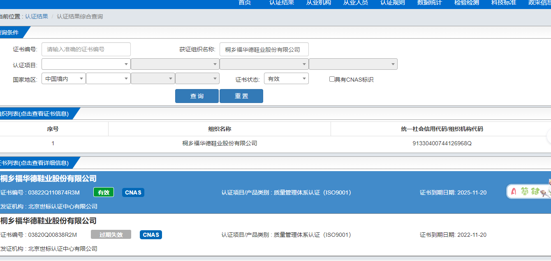Viewport: 551px width, 261px height.
Task: Click the green 有效 status badge
Action: [x=104, y=192]
